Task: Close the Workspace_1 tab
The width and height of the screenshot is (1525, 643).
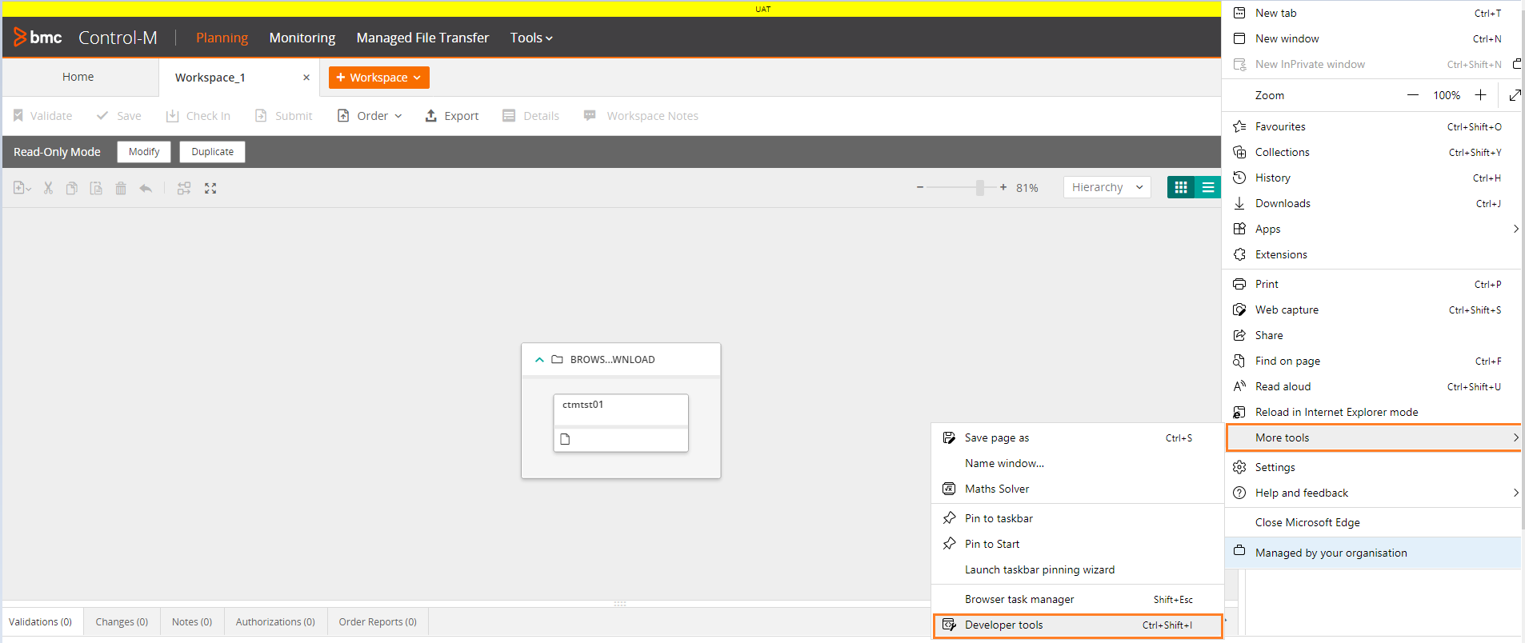Action: [306, 78]
